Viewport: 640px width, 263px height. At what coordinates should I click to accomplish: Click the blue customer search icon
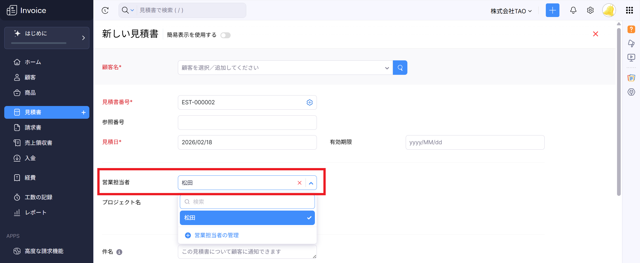point(400,68)
